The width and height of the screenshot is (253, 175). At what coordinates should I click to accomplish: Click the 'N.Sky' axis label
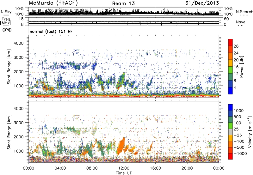pos(6,12)
